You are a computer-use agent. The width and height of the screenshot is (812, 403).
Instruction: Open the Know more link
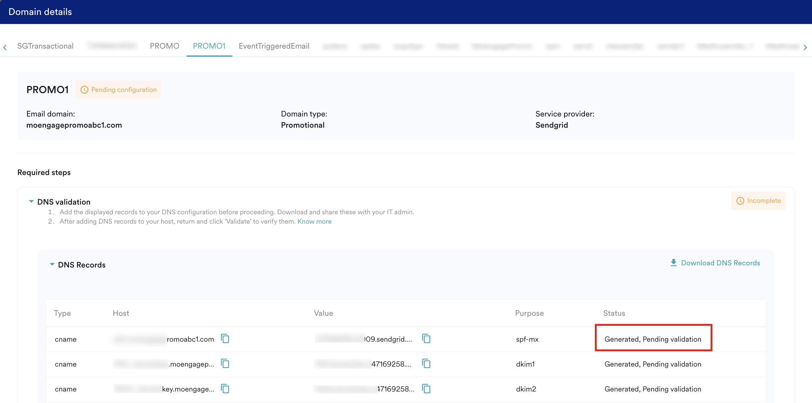pyautogui.click(x=314, y=221)
